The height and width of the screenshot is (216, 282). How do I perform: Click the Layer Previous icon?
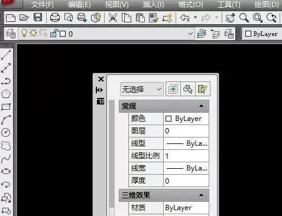[215, 34]
